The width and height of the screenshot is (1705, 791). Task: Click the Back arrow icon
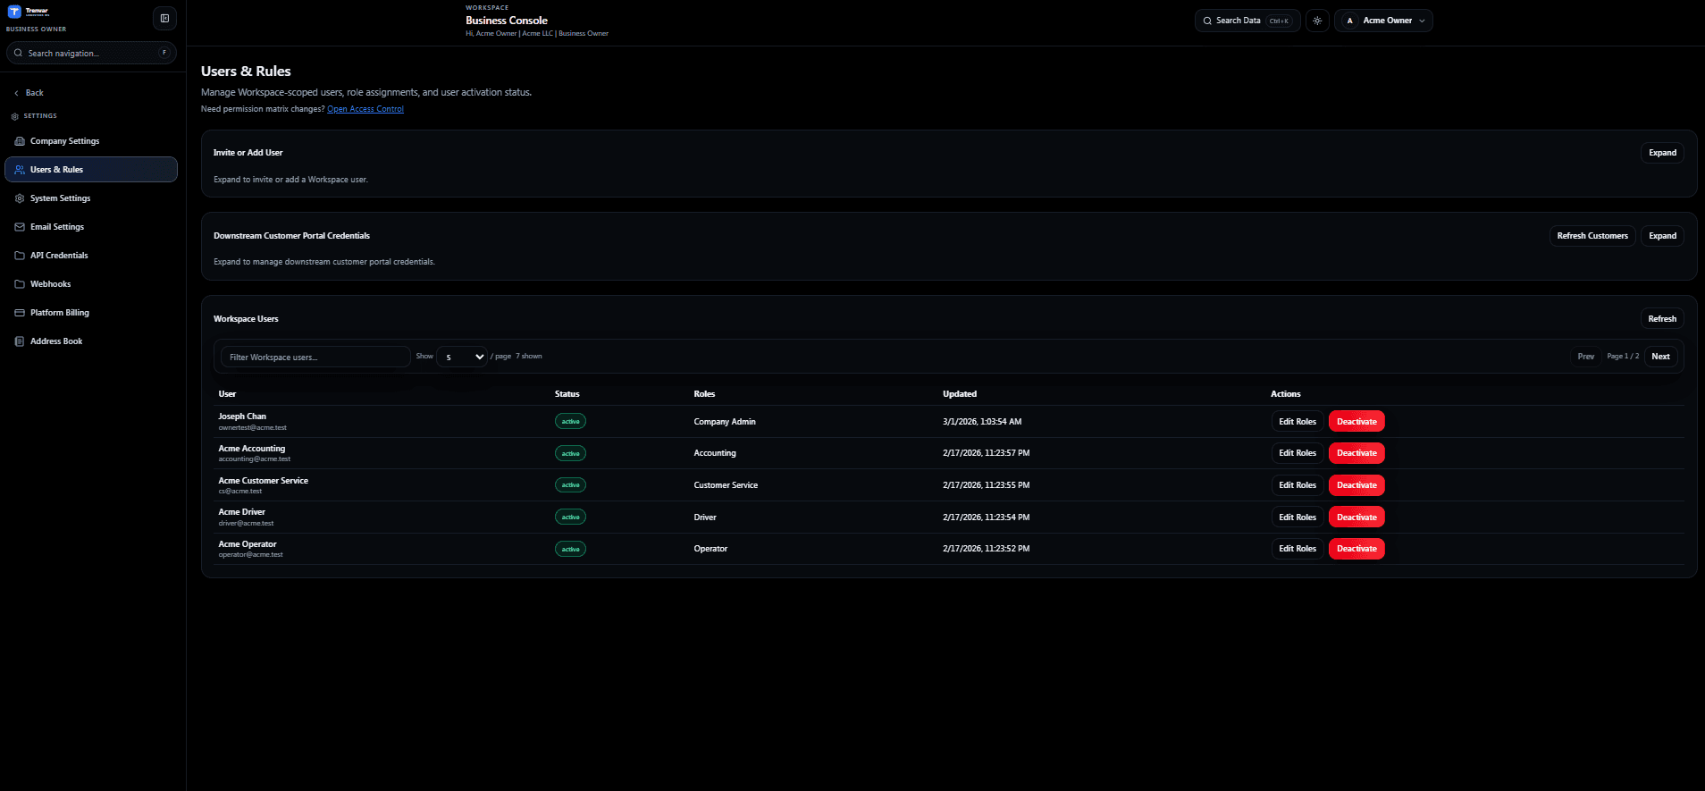16,93
